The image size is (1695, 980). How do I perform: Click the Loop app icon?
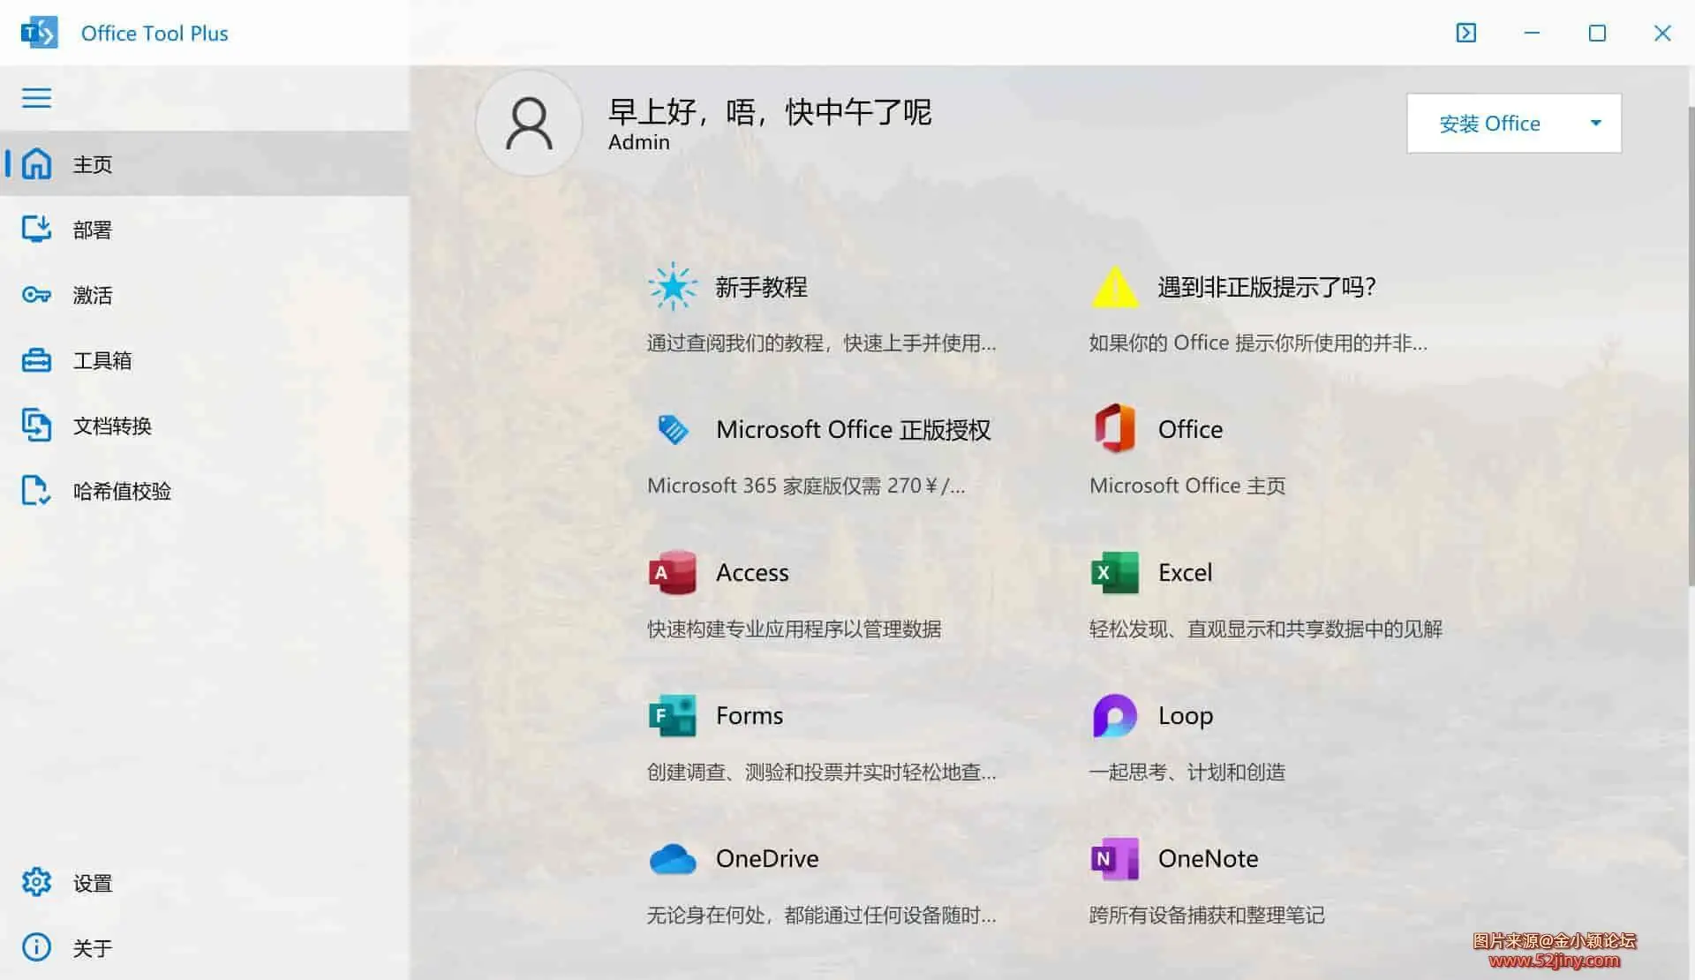tap(1115, 716)
